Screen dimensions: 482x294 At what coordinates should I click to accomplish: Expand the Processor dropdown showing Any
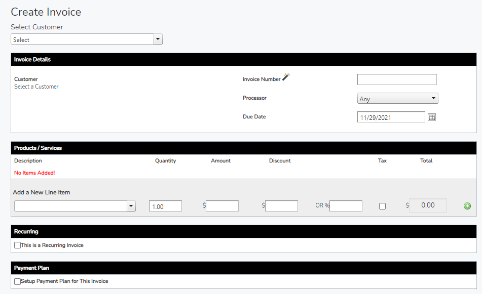397,99
